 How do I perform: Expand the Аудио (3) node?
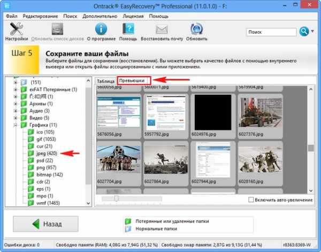16,111
